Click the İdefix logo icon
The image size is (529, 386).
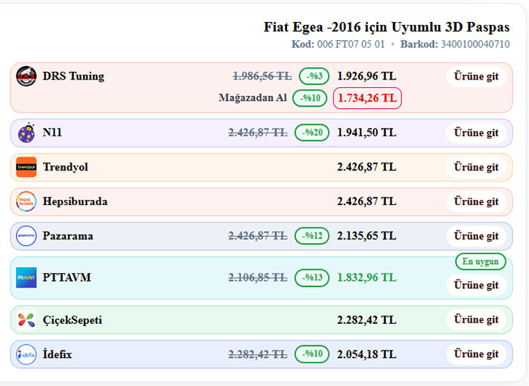coord(26,354)
